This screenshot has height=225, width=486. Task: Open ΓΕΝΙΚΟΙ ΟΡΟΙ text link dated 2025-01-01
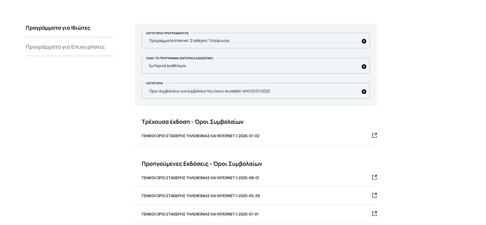pyautogui.click(x=200, y=214)
